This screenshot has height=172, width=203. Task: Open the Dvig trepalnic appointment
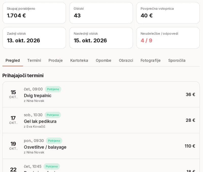click(x=101, y=95)
